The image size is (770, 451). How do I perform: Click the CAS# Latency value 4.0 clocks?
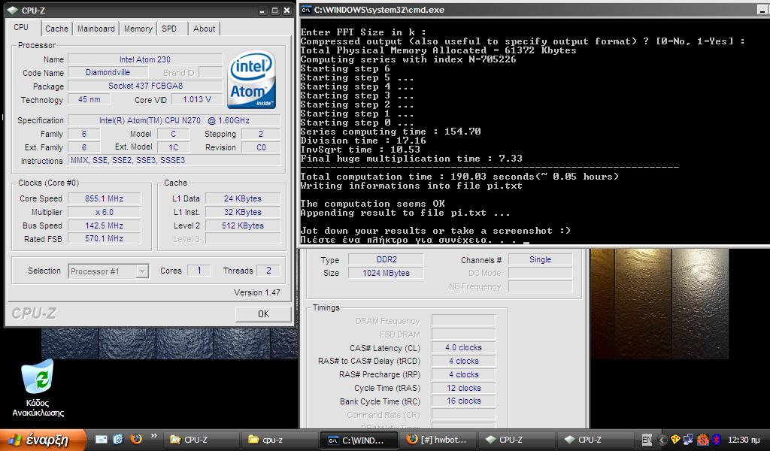click(x=463, y=347)
